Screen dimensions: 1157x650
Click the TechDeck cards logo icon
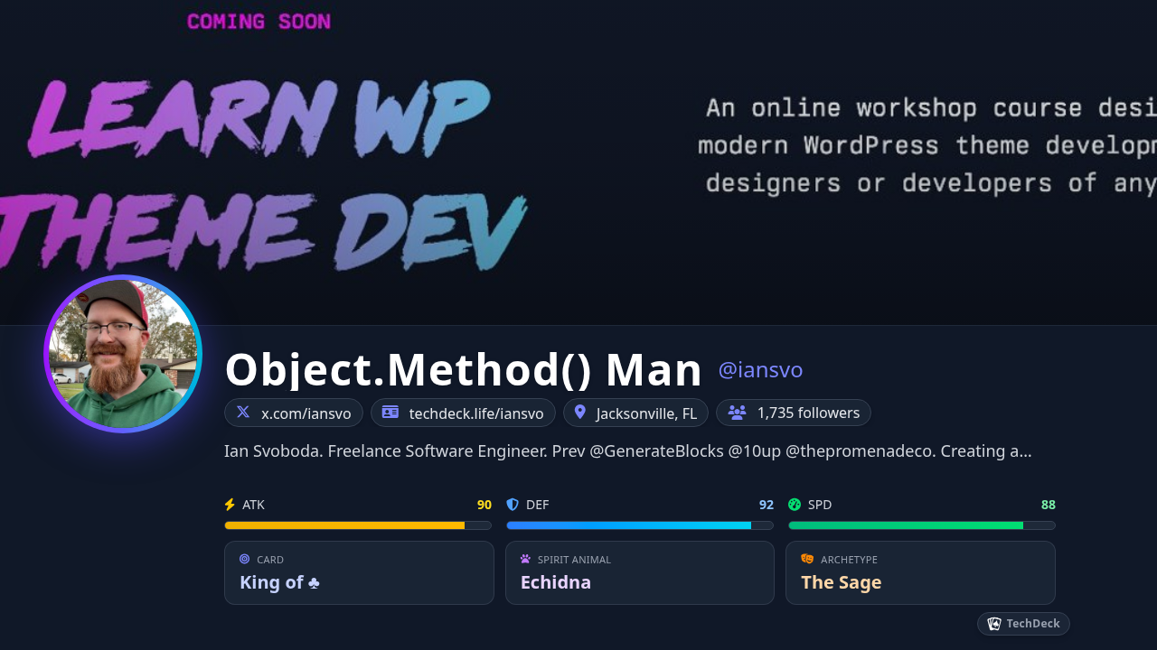pyautogui.click(x=994, y=624)
